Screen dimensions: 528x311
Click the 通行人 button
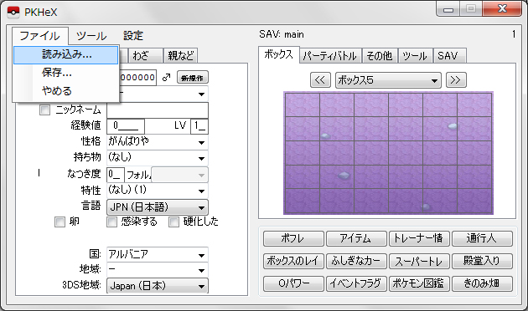482,238
